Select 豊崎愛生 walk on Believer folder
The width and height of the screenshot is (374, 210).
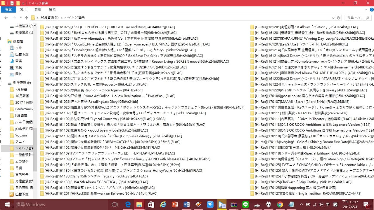[99, 194]
